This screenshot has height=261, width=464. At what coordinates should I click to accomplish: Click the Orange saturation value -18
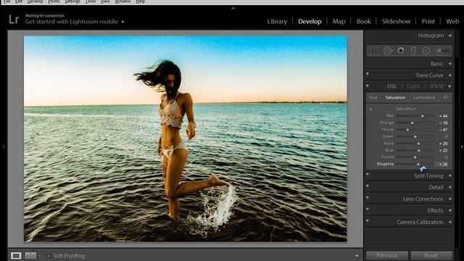(443, 123)
